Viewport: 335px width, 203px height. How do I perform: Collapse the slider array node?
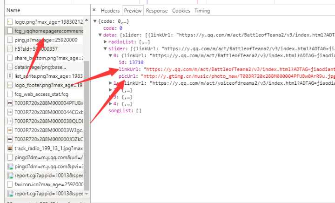105,48
